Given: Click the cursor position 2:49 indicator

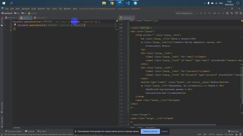Looking at the screenshot, I should point(199,134).
